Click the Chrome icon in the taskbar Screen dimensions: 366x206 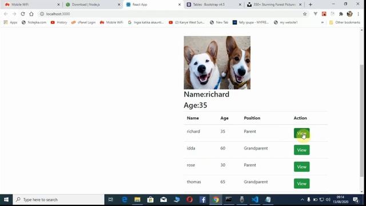[216, 200]
